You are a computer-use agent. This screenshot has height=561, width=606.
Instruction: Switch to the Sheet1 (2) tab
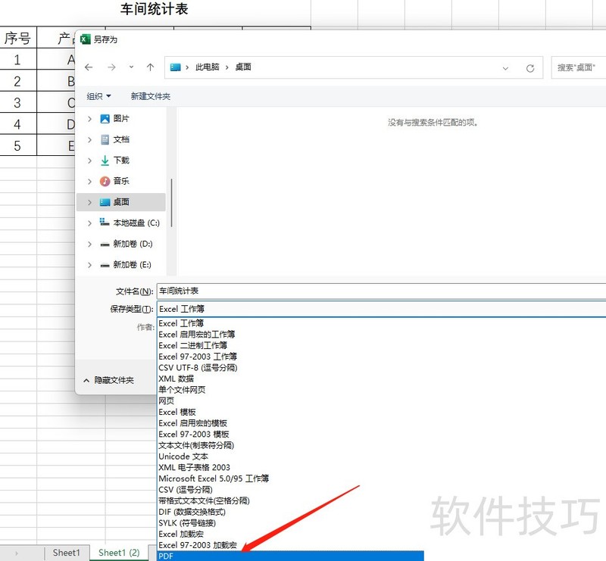117,553
